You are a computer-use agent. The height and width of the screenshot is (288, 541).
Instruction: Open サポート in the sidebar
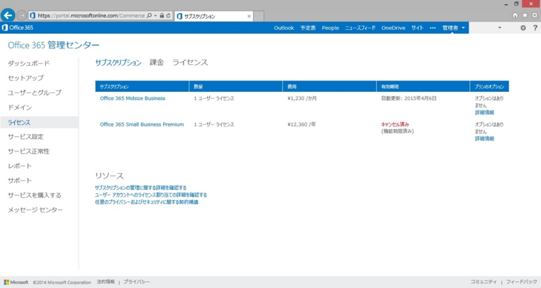pos(20,181)
